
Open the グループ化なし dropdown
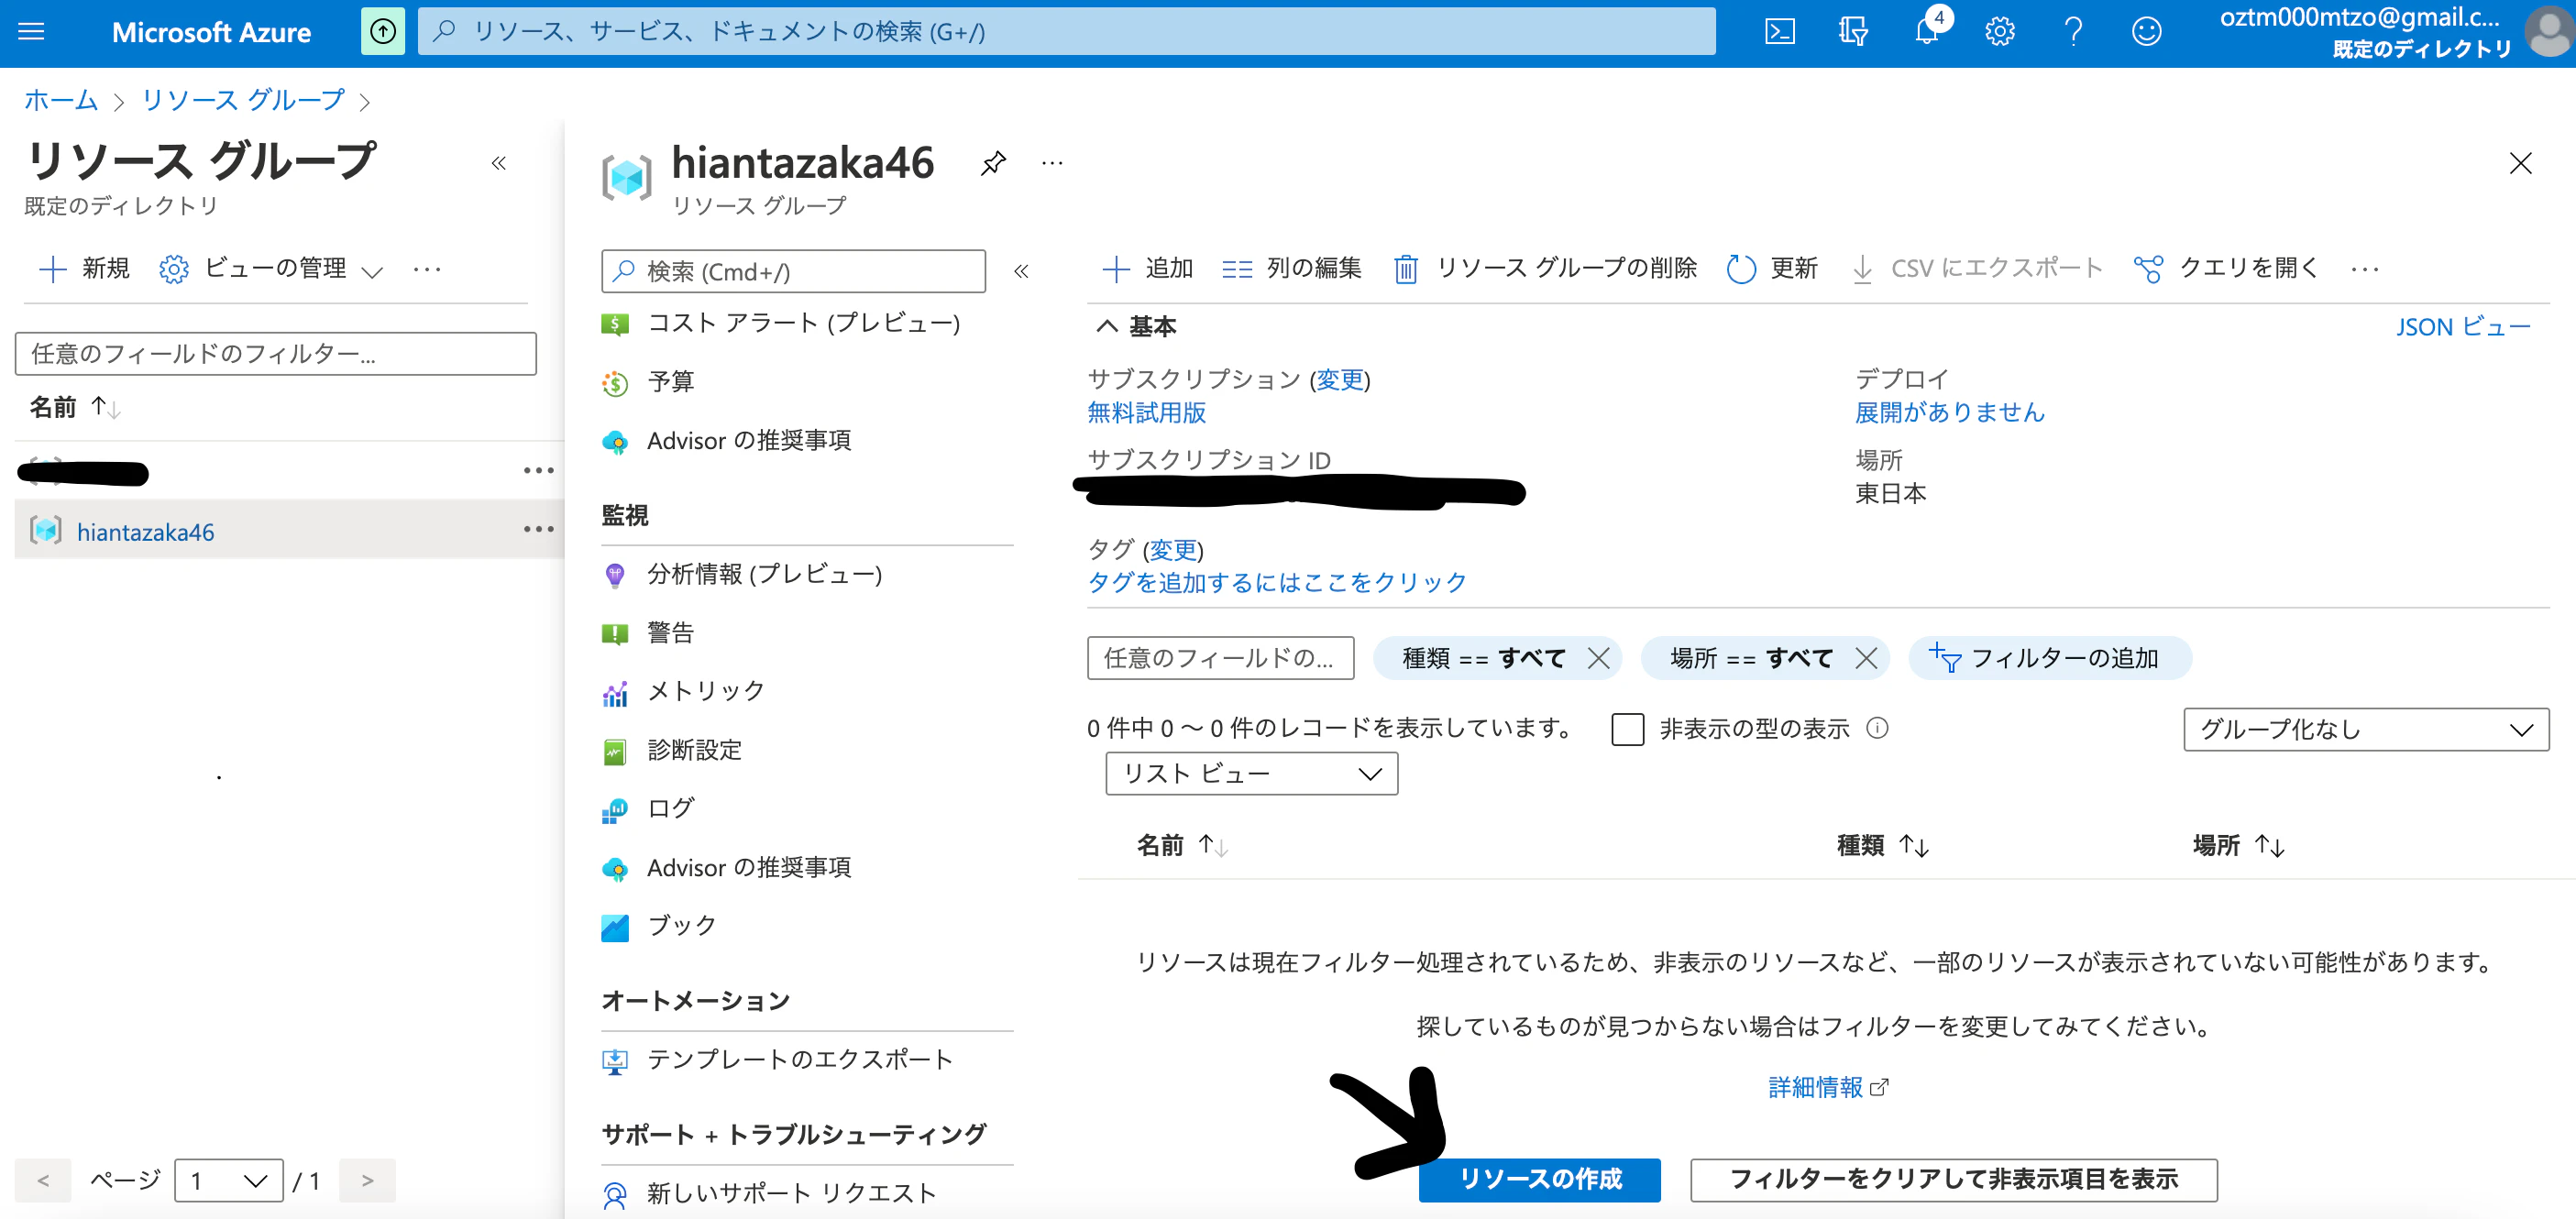click(x=2366, y=729)
